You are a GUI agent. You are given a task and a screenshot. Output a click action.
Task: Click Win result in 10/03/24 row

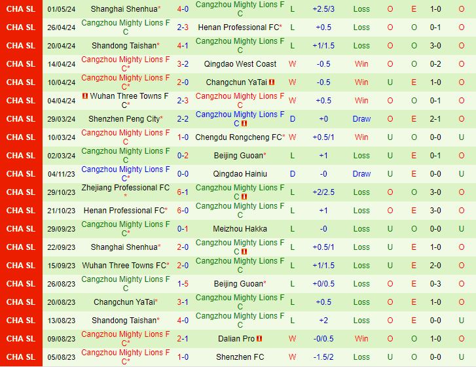361,137
